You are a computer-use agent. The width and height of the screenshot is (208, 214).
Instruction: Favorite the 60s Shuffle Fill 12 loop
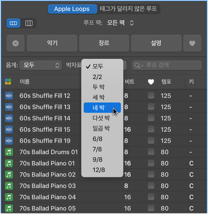click(x=151, y=96)
